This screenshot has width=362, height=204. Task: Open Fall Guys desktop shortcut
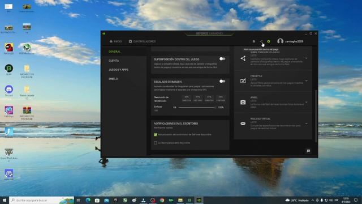[9, 112]
